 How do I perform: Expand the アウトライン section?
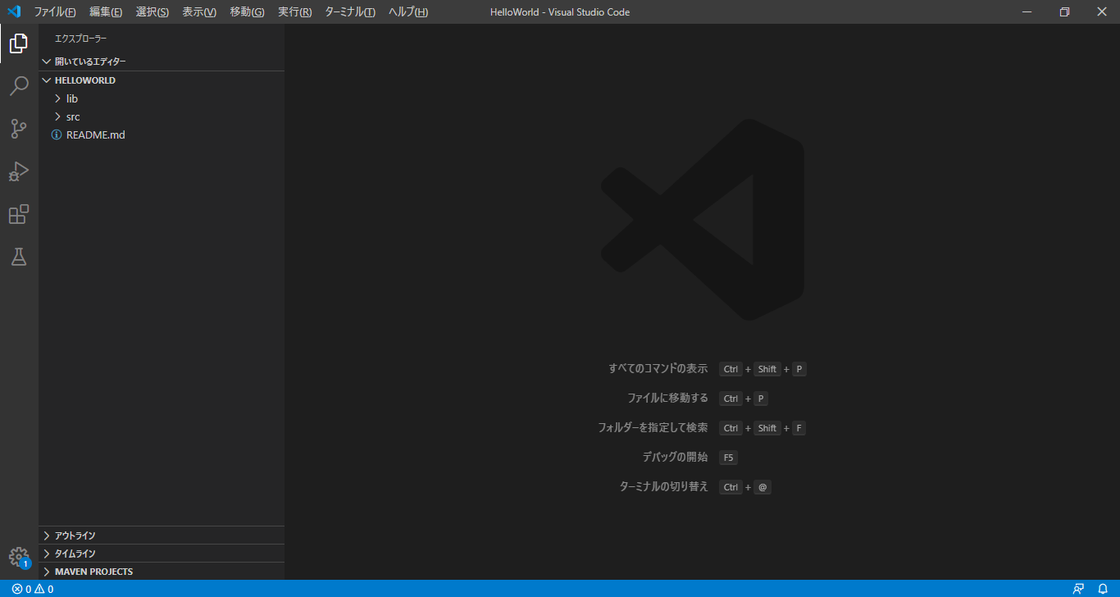pyautogui.click(x=162, y=535)
